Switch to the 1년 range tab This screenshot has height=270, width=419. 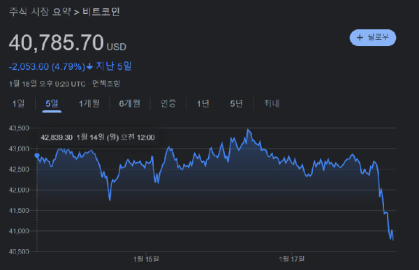point(203,103)
